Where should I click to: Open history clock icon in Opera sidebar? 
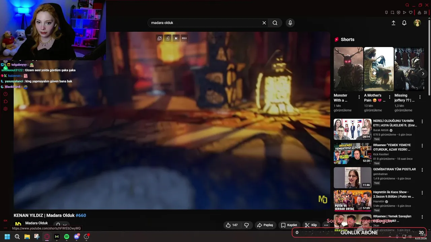click(5, 94)
